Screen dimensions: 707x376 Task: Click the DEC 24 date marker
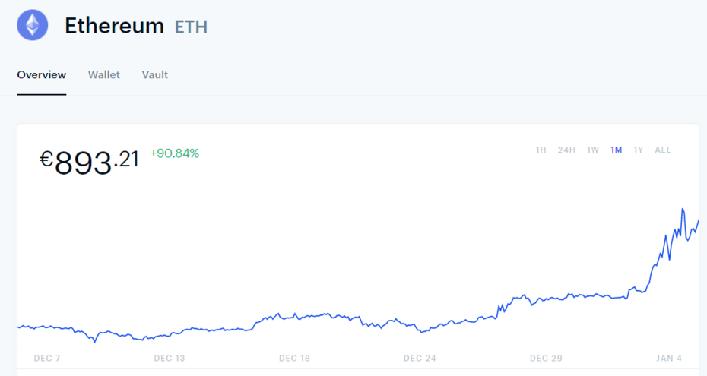pyautogui.click(x=420, y=358)
